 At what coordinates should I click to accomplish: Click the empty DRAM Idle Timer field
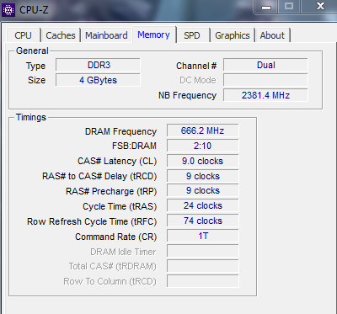point(202,251)
